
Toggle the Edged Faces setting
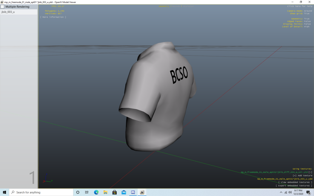(x=307, y=21)
